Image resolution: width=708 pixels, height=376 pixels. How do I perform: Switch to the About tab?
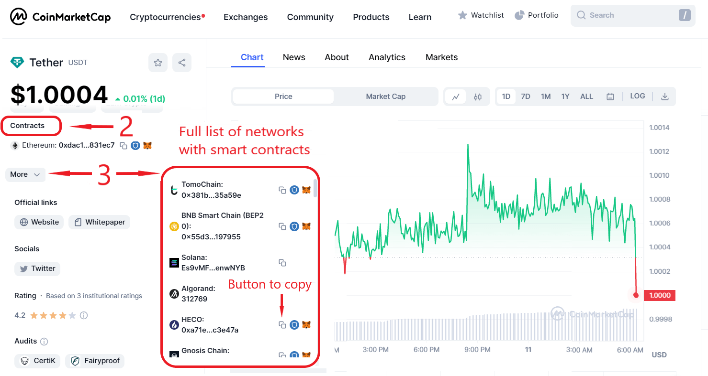point(337,57)
